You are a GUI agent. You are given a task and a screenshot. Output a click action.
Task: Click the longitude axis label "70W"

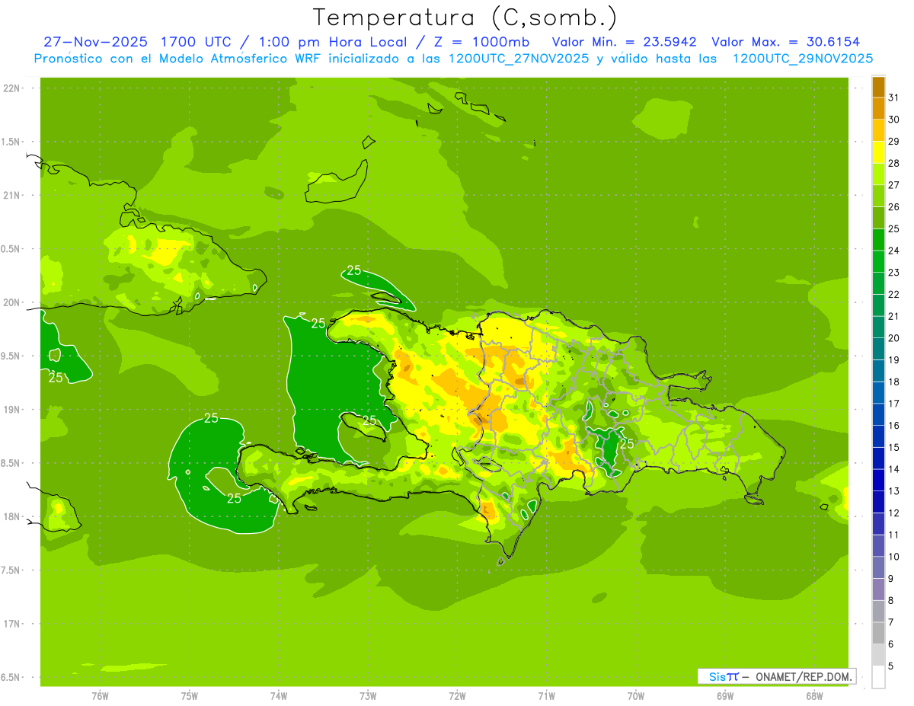click(x=636, y=695)
